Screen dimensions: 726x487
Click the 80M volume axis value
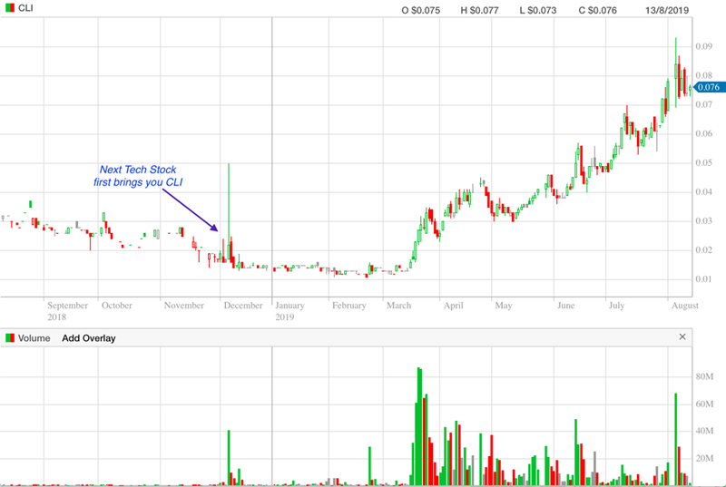click(x=704, y=377)
